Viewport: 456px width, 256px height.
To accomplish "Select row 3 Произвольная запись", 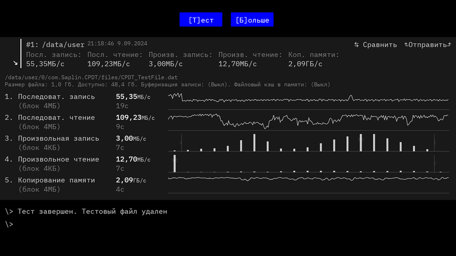I will [x=58, y=139].
